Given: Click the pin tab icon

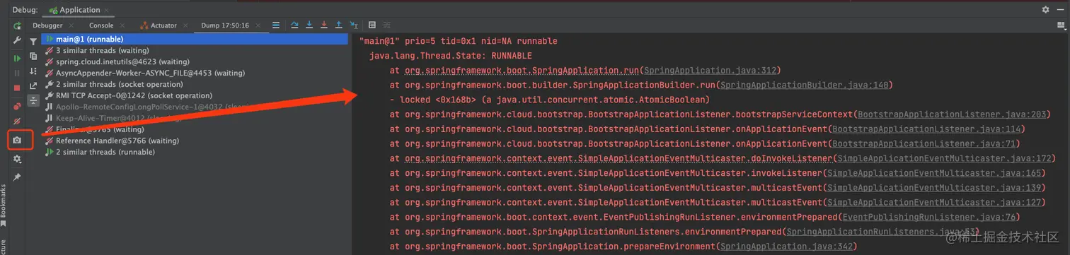Looking at the screenshot, I should (x=17, y=177).
